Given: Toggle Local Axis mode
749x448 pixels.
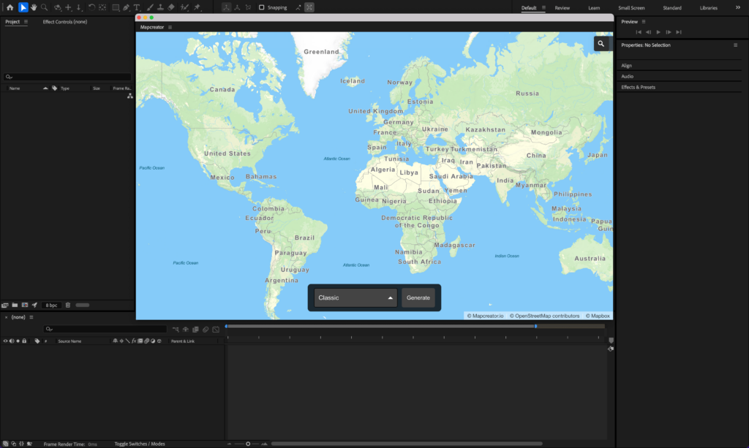Looking at the screenshot, I should tap(226, 7).
